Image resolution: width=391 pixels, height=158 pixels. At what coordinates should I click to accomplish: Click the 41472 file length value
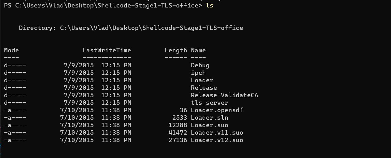pos(178,133)
